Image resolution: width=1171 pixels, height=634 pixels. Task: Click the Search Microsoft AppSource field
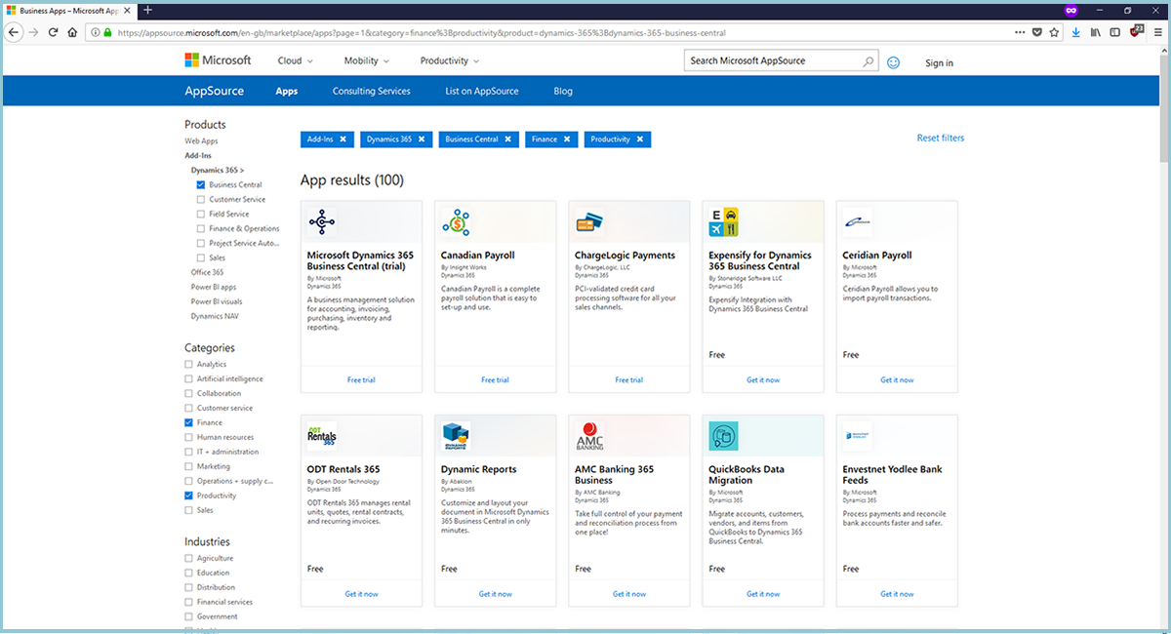click(771, 61)
